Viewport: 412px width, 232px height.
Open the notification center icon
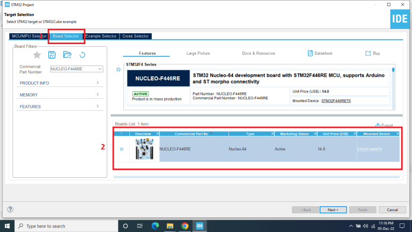pos(402,226)
